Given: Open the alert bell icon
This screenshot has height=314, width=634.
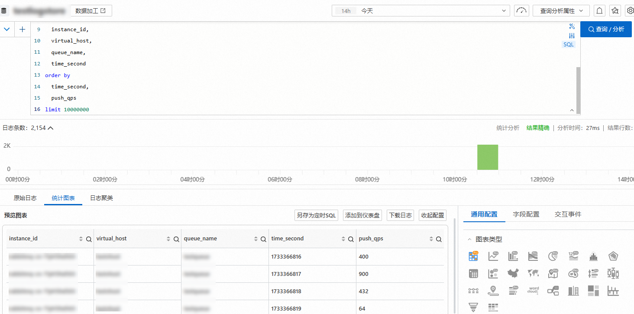Looking at the screenshot, I should pyautogui.click(x=599, y=11).
